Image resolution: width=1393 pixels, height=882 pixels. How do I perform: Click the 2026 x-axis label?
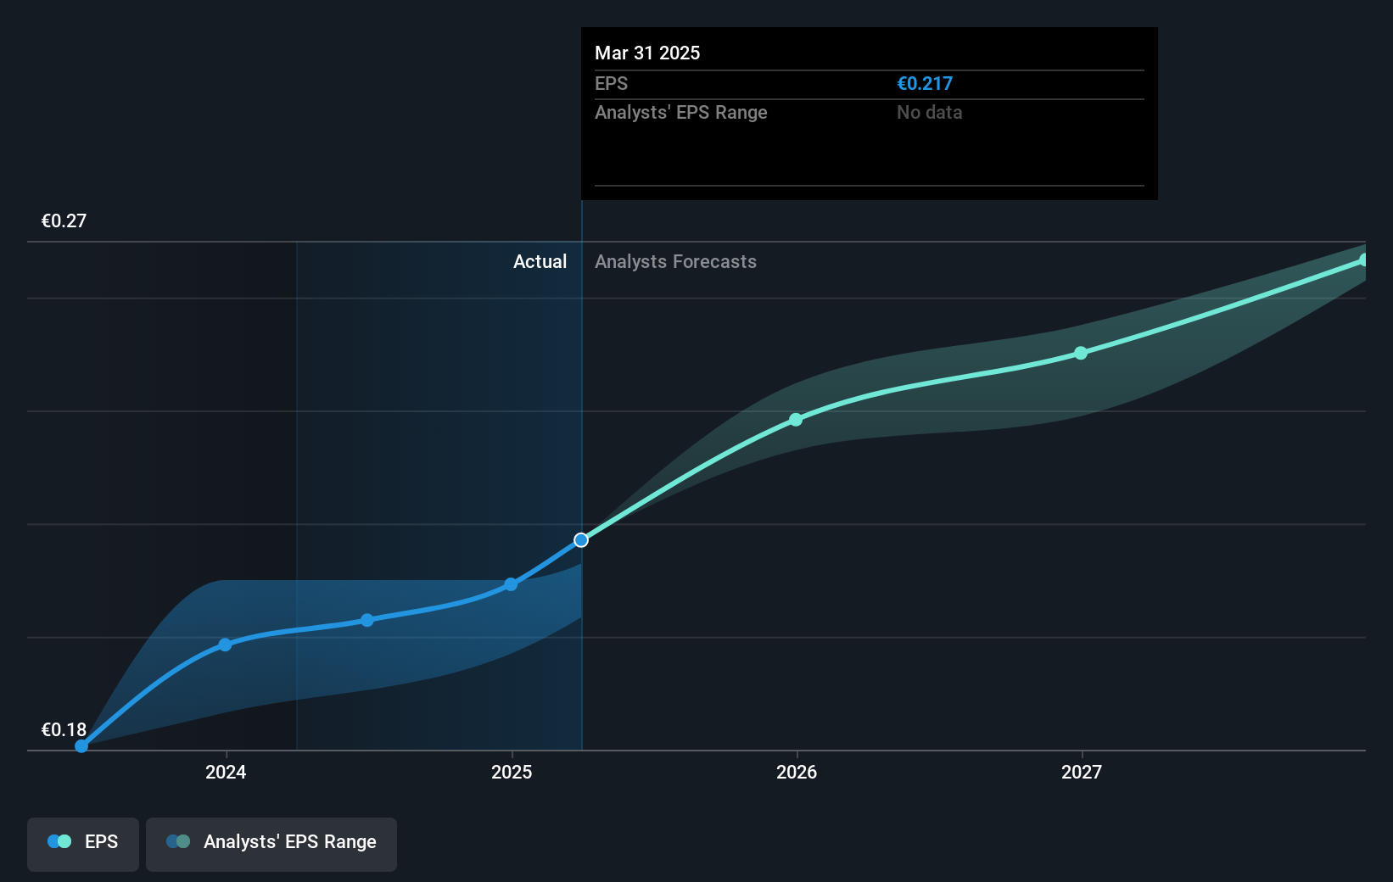click(x=797, y=772)
